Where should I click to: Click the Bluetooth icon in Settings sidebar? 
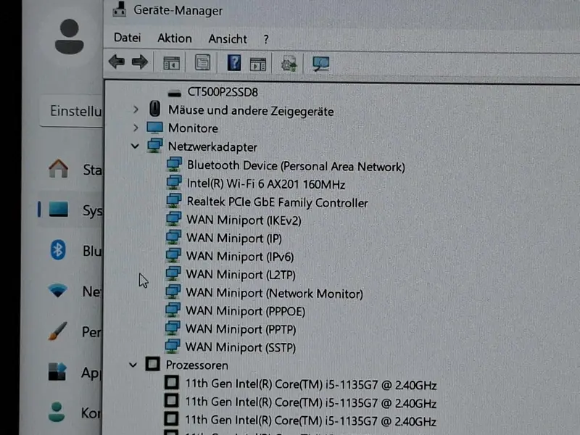tap(58, 249)
